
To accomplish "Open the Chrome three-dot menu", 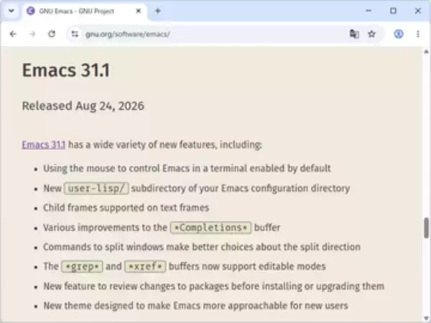I will click(x=418, y=34).
